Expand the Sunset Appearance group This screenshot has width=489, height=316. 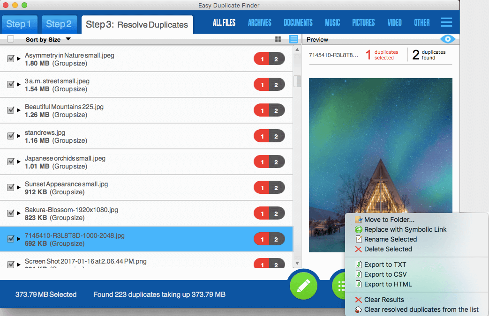tap(19, 187)
